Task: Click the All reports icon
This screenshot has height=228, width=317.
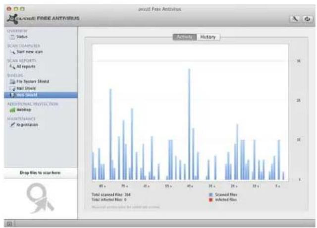Action: [12, 67]
